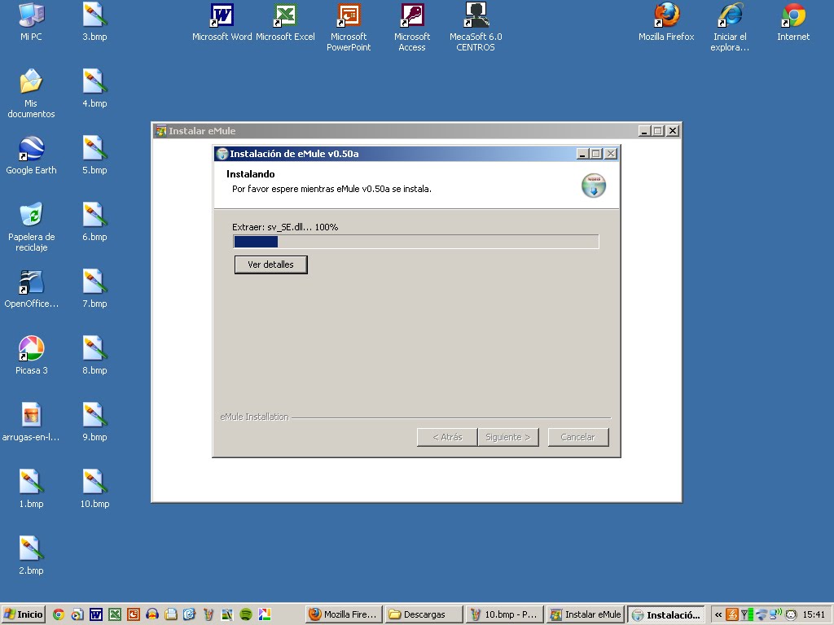The height and width of the screenshot is (625, 834).
Task: Select the OpenOffice desktop shortcut
Action: [32, 289]
